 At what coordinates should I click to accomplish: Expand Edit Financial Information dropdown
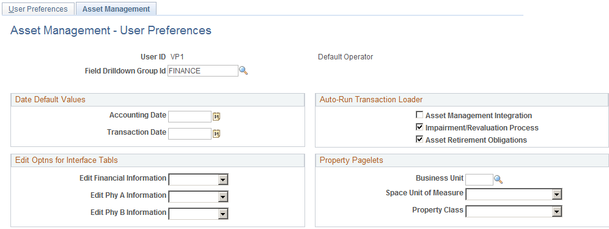click(x=198, y=179)
